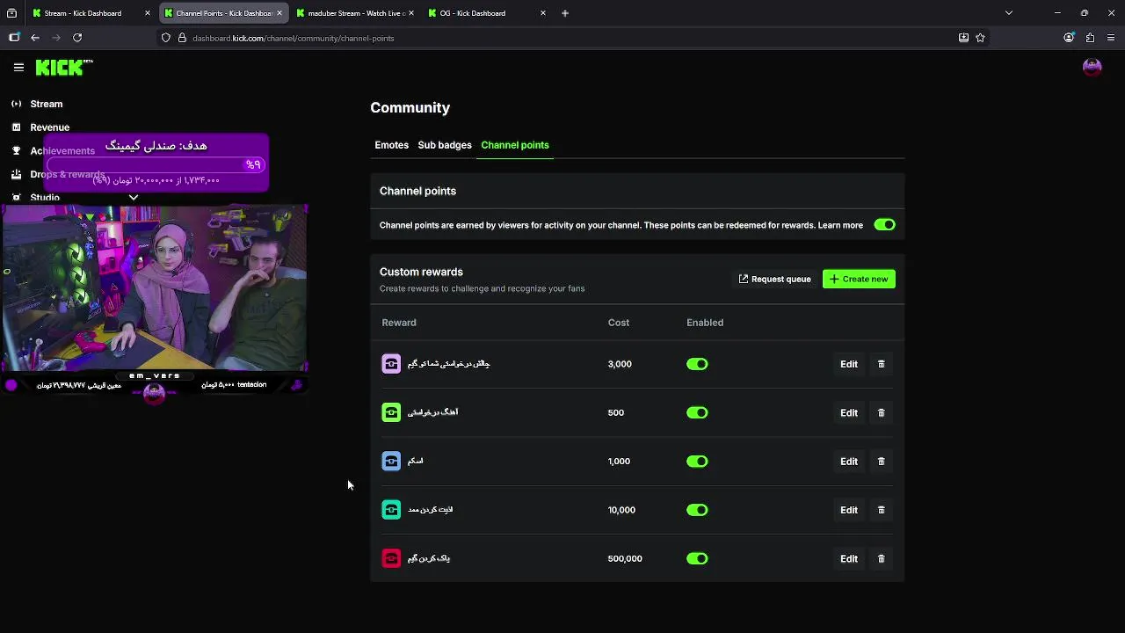Click the Create new reward button
Viewport: 1125px width, 633px height.
(859, 279)
